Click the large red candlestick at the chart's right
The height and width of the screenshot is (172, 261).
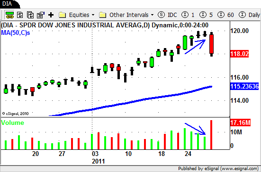point(211,44)
